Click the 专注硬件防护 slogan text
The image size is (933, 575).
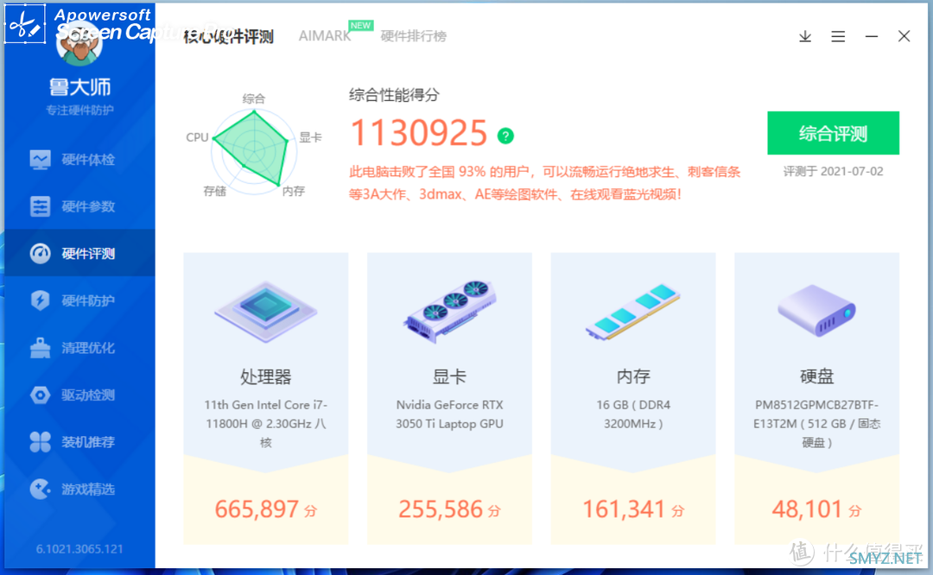(79, 111)
